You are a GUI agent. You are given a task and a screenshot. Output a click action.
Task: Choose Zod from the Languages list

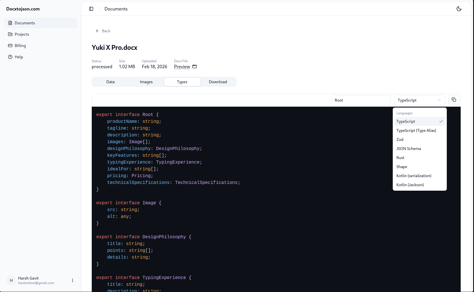(x=400, y=139)
